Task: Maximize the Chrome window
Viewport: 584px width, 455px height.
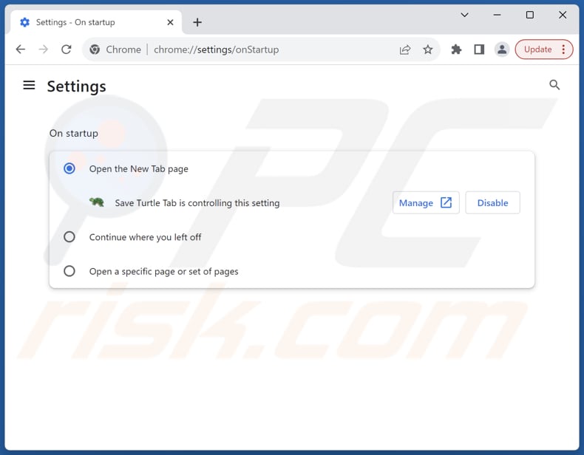Action: pos(529,15)
